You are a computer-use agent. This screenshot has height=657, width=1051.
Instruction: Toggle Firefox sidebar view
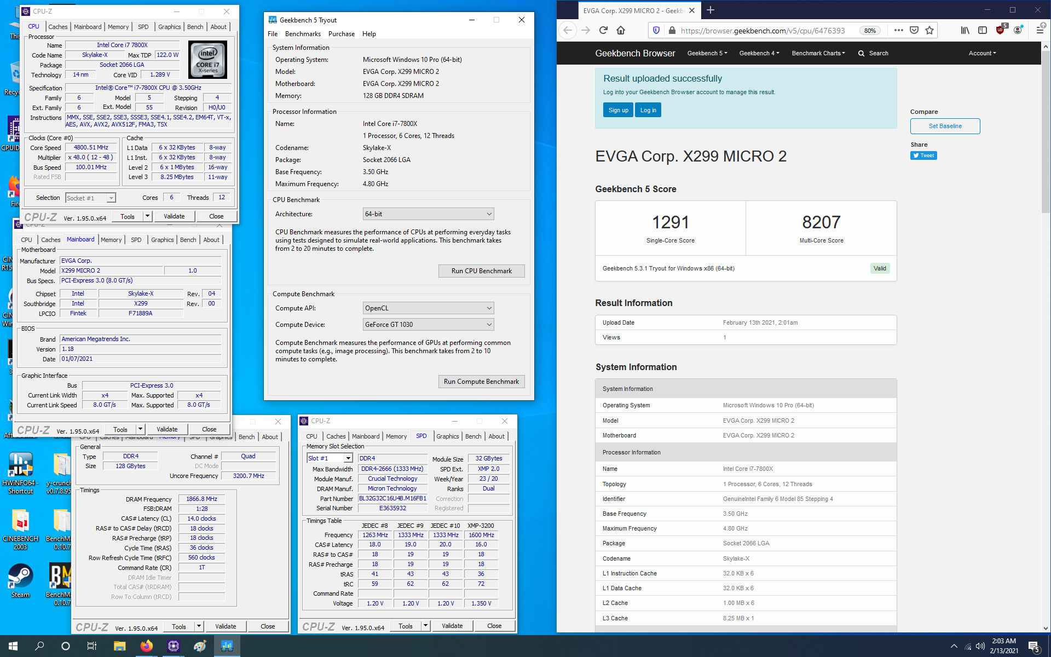click(983, 30)
